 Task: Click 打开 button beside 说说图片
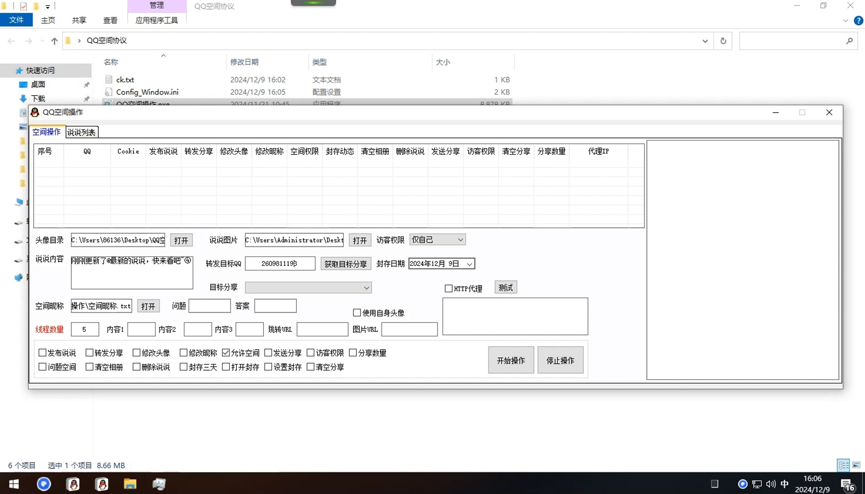pyautogui.click(x=360, y=240)
